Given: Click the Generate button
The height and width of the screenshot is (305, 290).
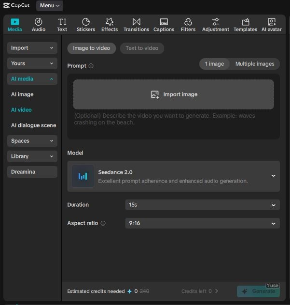Looking at the screenshot, I should point(258,291).
